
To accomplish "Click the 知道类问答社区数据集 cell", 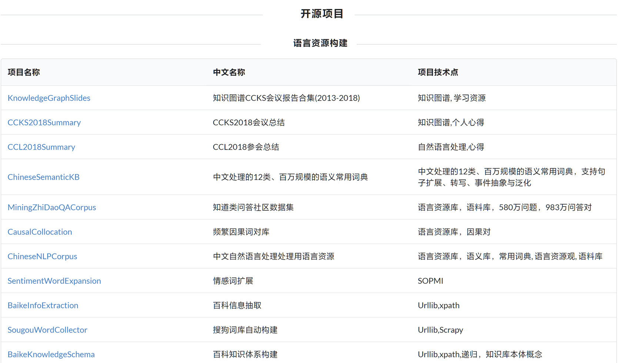I will (253, 207).
